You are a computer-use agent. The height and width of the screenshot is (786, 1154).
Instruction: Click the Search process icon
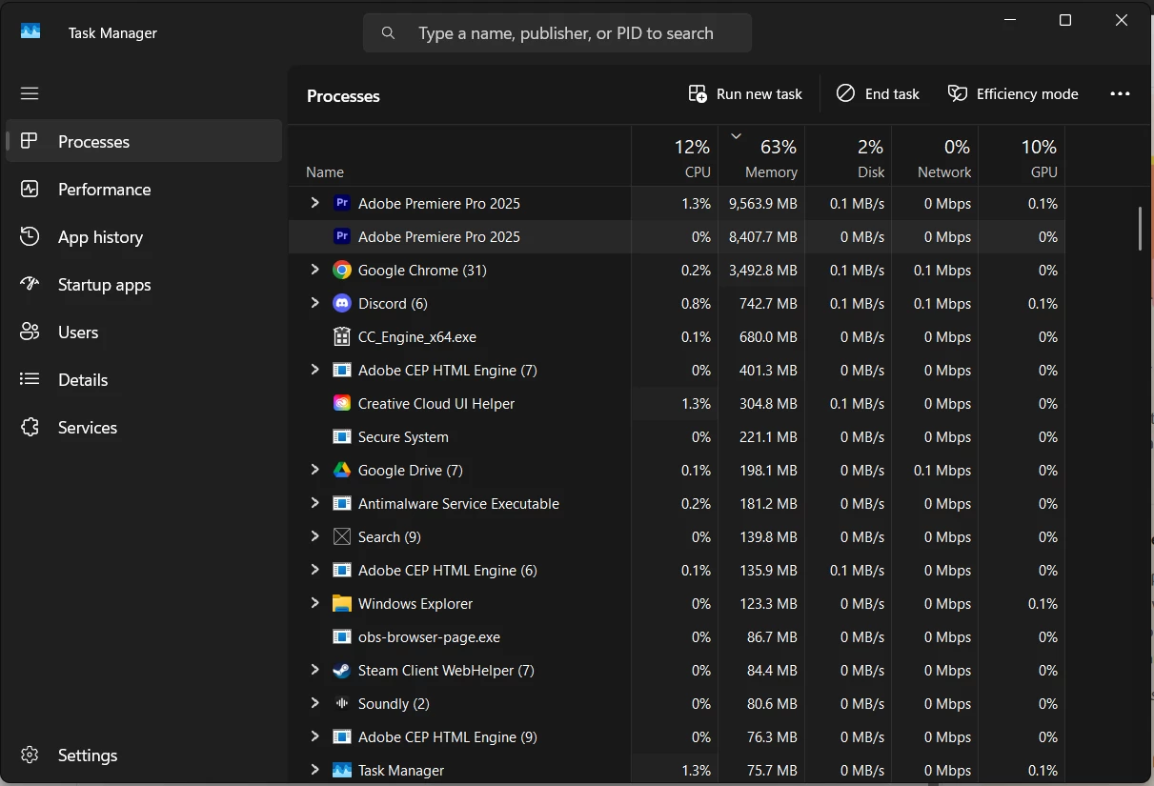342,536
